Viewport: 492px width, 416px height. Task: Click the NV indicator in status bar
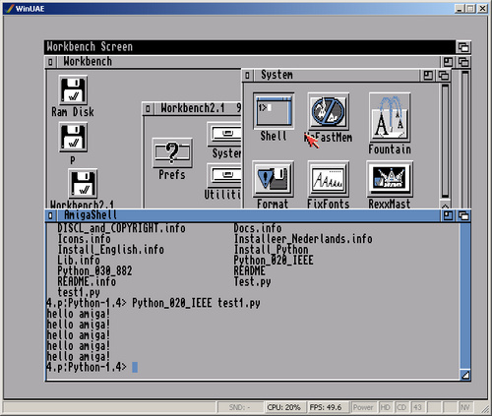point(464,407)
